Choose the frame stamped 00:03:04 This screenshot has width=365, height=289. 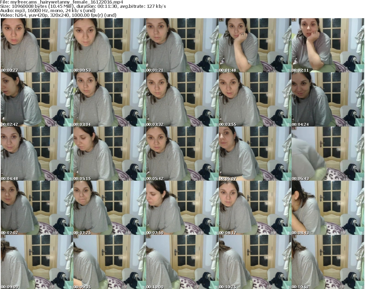point(110,99)
